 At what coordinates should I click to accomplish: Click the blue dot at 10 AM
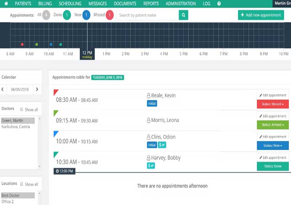point(51,44)
